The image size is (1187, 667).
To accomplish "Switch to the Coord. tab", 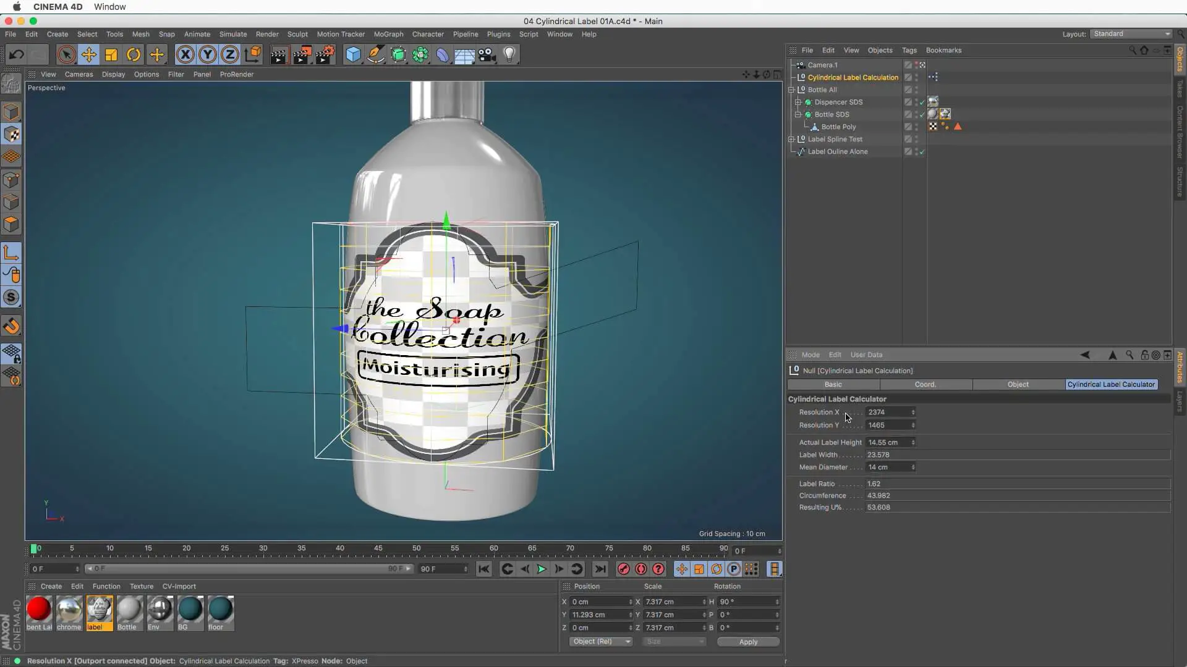I will [925, 384].
